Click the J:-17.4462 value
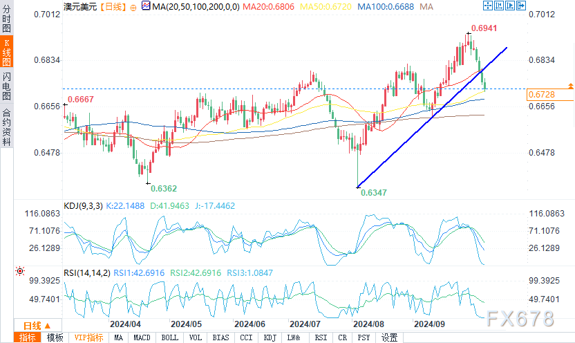This screenshot has width=575, height=343. pyautogui.click(x=215, y=206)
